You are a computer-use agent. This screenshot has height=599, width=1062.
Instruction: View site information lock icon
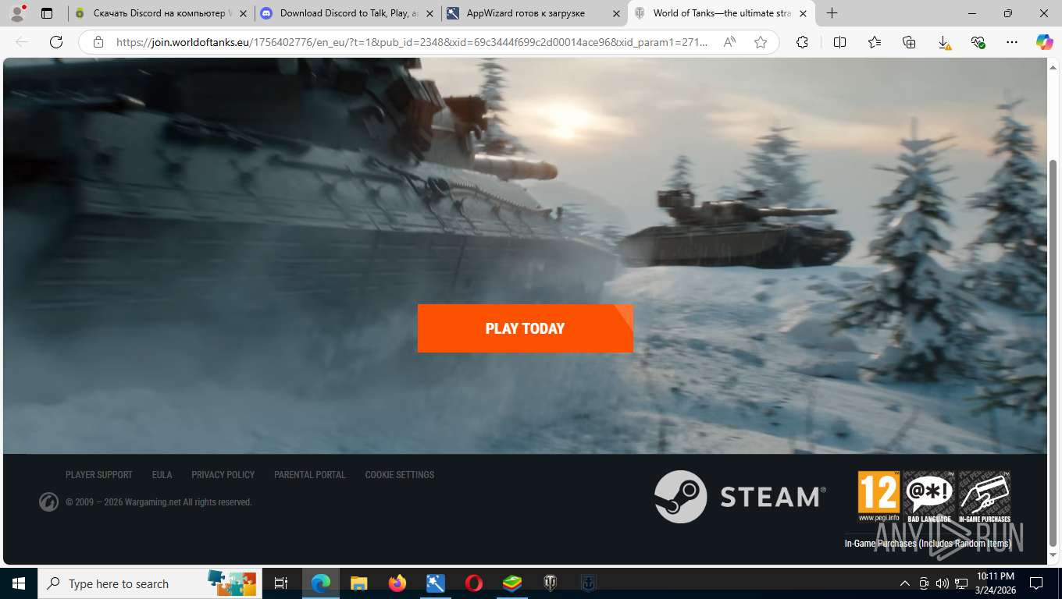tap(98, 43)
